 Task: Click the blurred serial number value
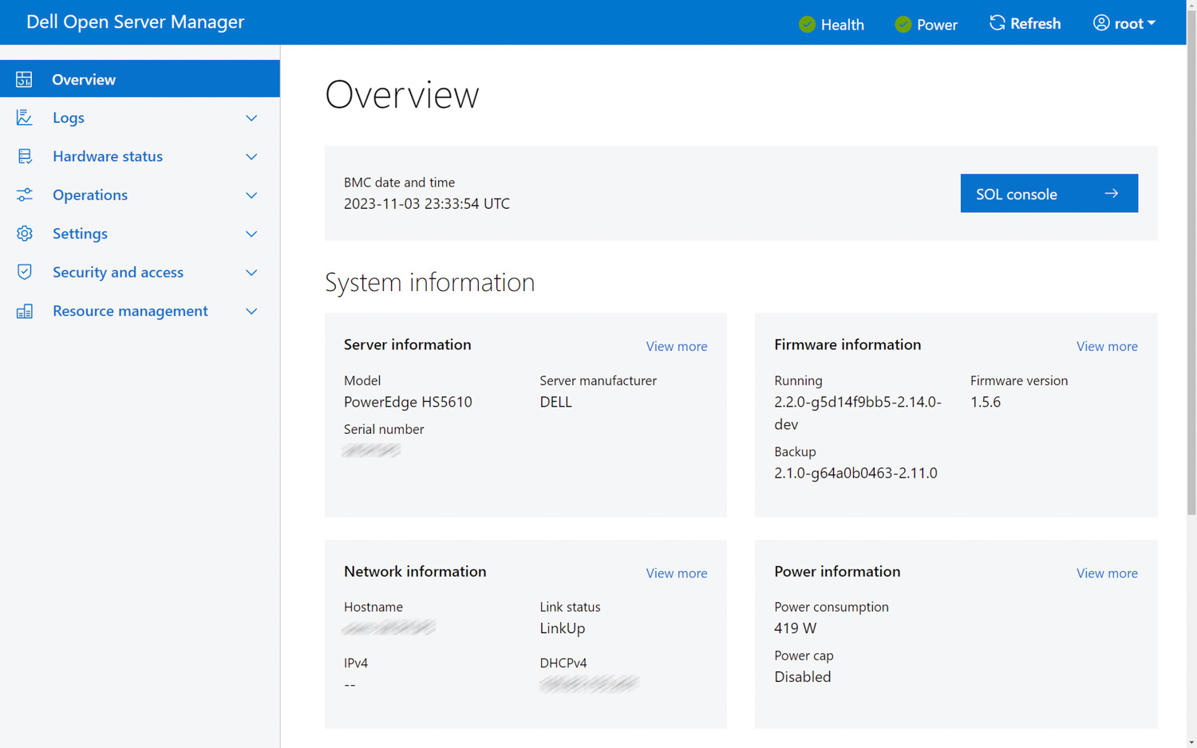click(371, 451)
